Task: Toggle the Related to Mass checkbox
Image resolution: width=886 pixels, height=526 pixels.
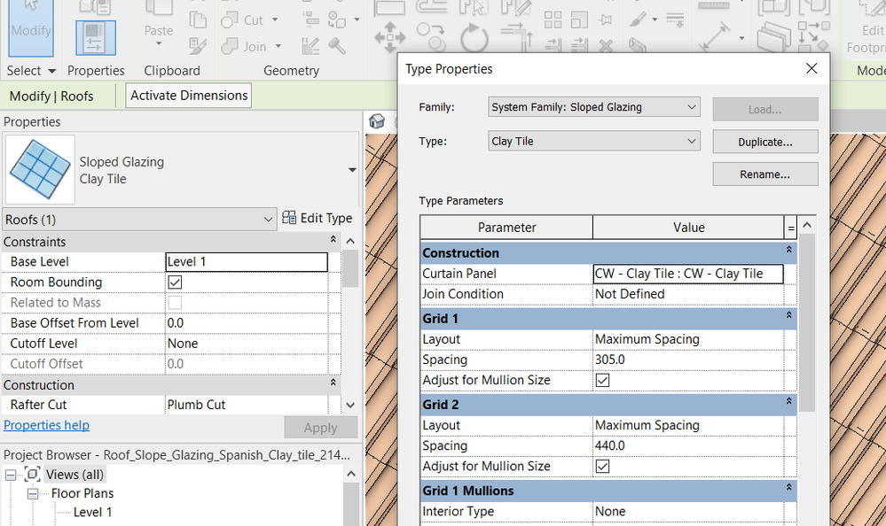Action: pyautogui.click(x=176, y=303)
